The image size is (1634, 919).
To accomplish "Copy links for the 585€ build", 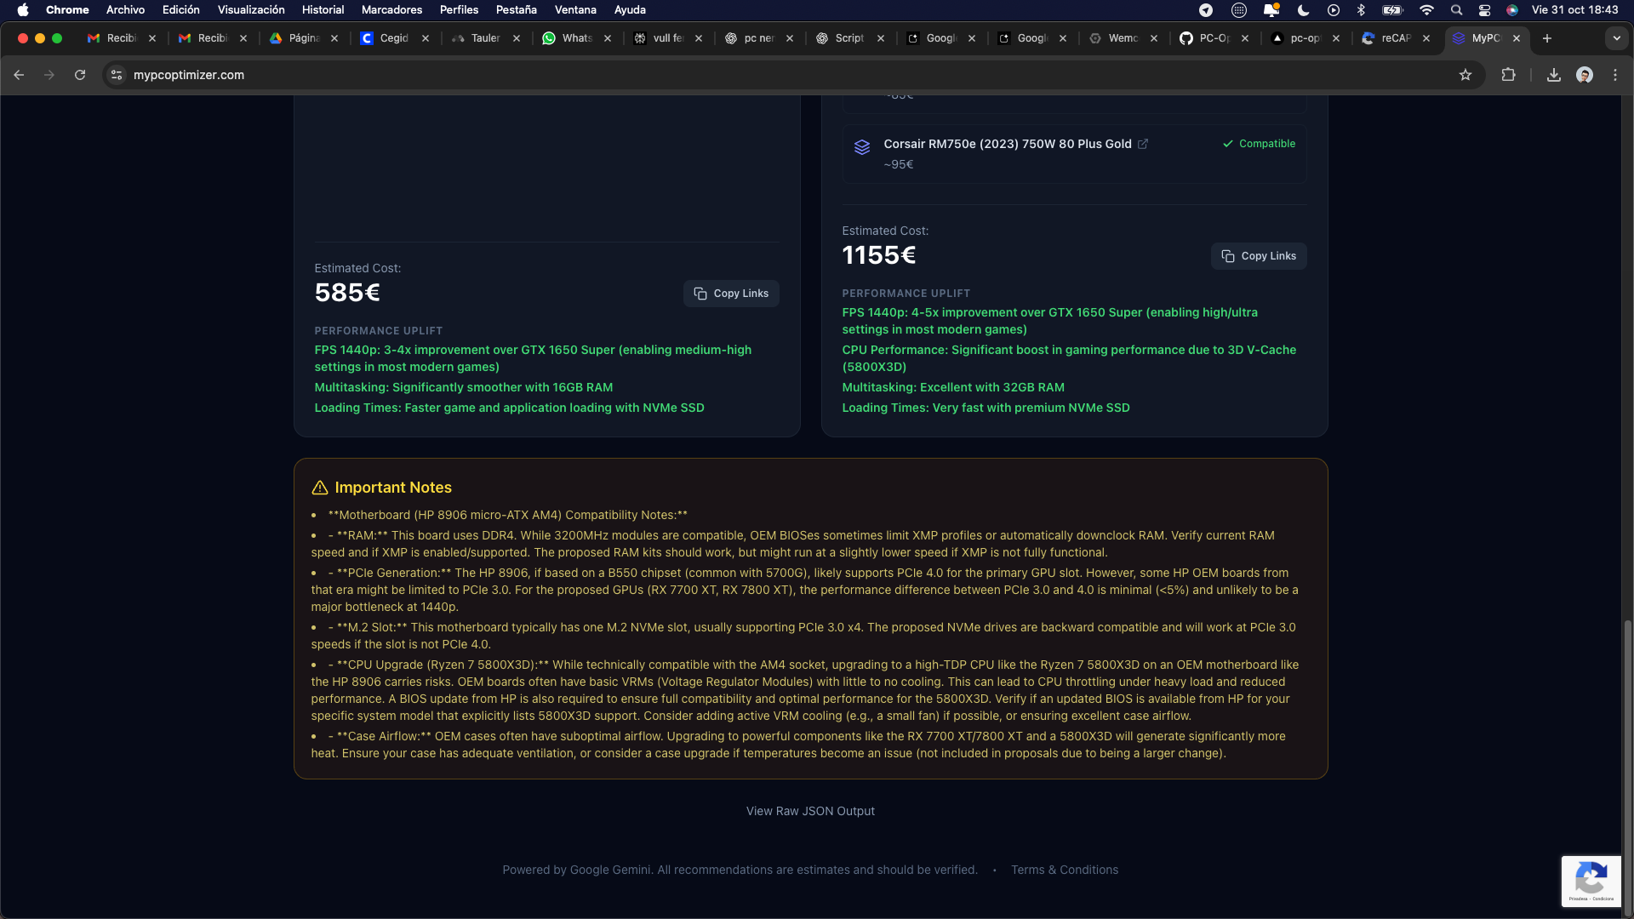I will (x=731, y=294).
